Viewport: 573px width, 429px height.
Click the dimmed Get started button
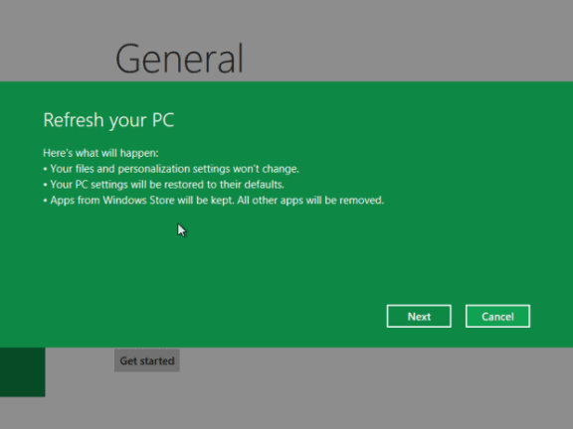coord(147,360)
